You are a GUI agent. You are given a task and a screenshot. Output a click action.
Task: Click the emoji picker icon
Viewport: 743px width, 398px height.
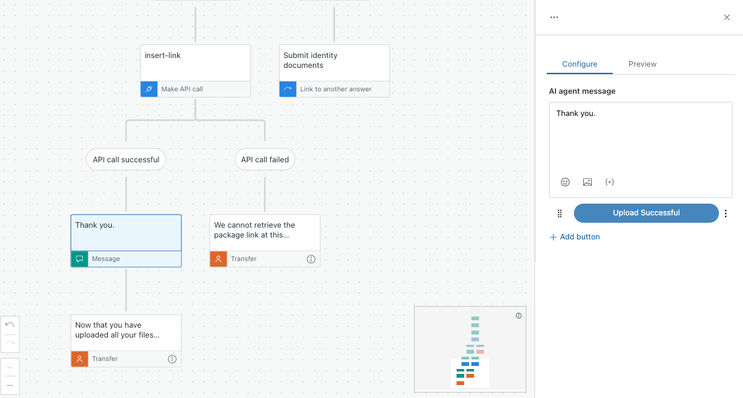(565, 182)
